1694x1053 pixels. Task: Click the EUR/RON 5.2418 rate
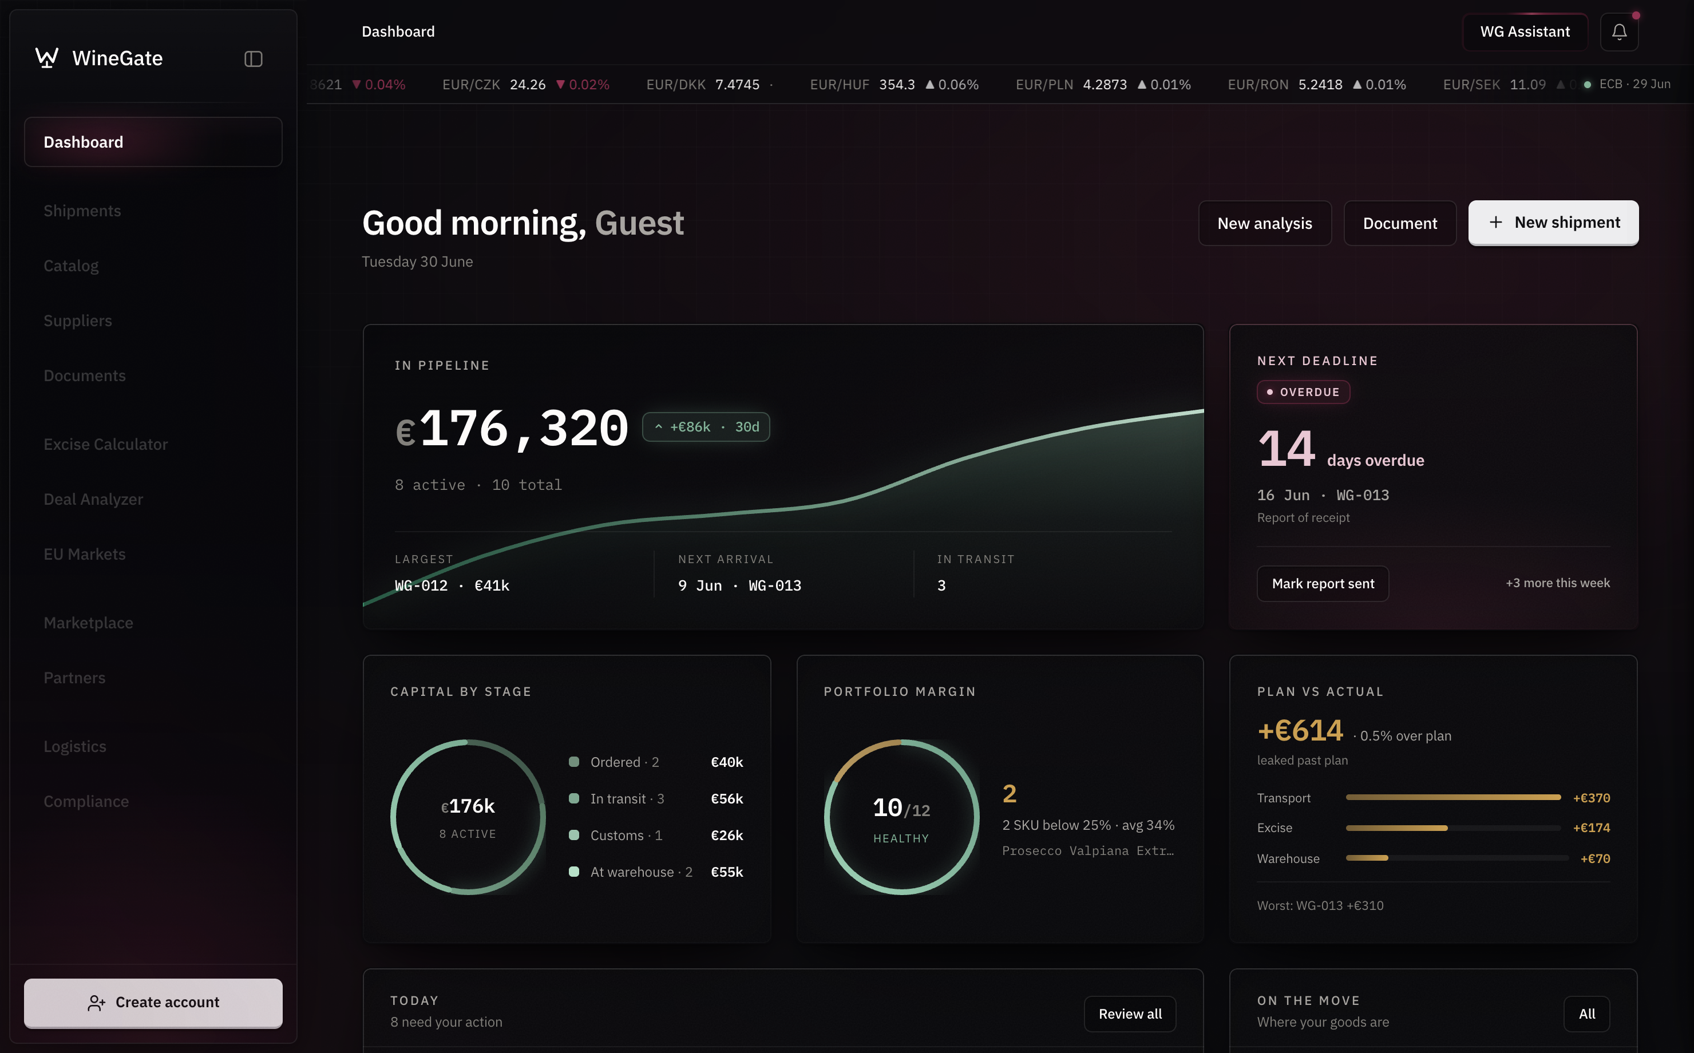pos(1317,84)
